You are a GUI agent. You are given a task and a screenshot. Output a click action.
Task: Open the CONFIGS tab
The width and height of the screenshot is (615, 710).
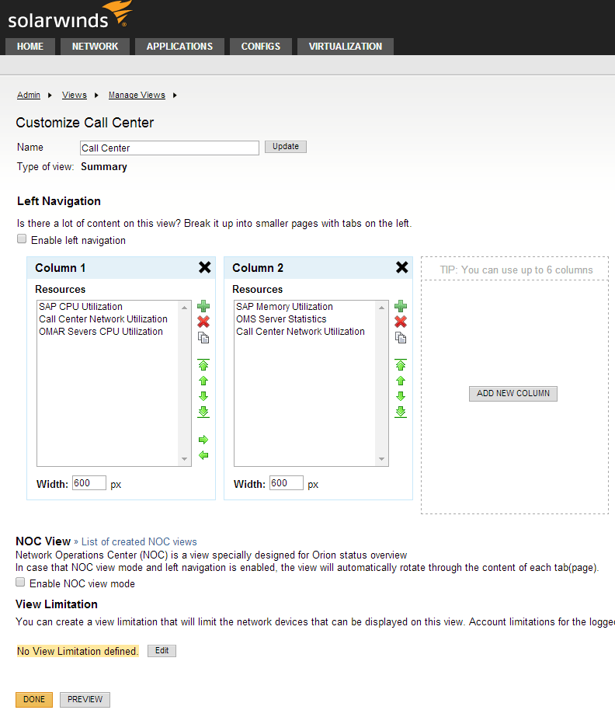pyautogui.click(x=261, y=47)
